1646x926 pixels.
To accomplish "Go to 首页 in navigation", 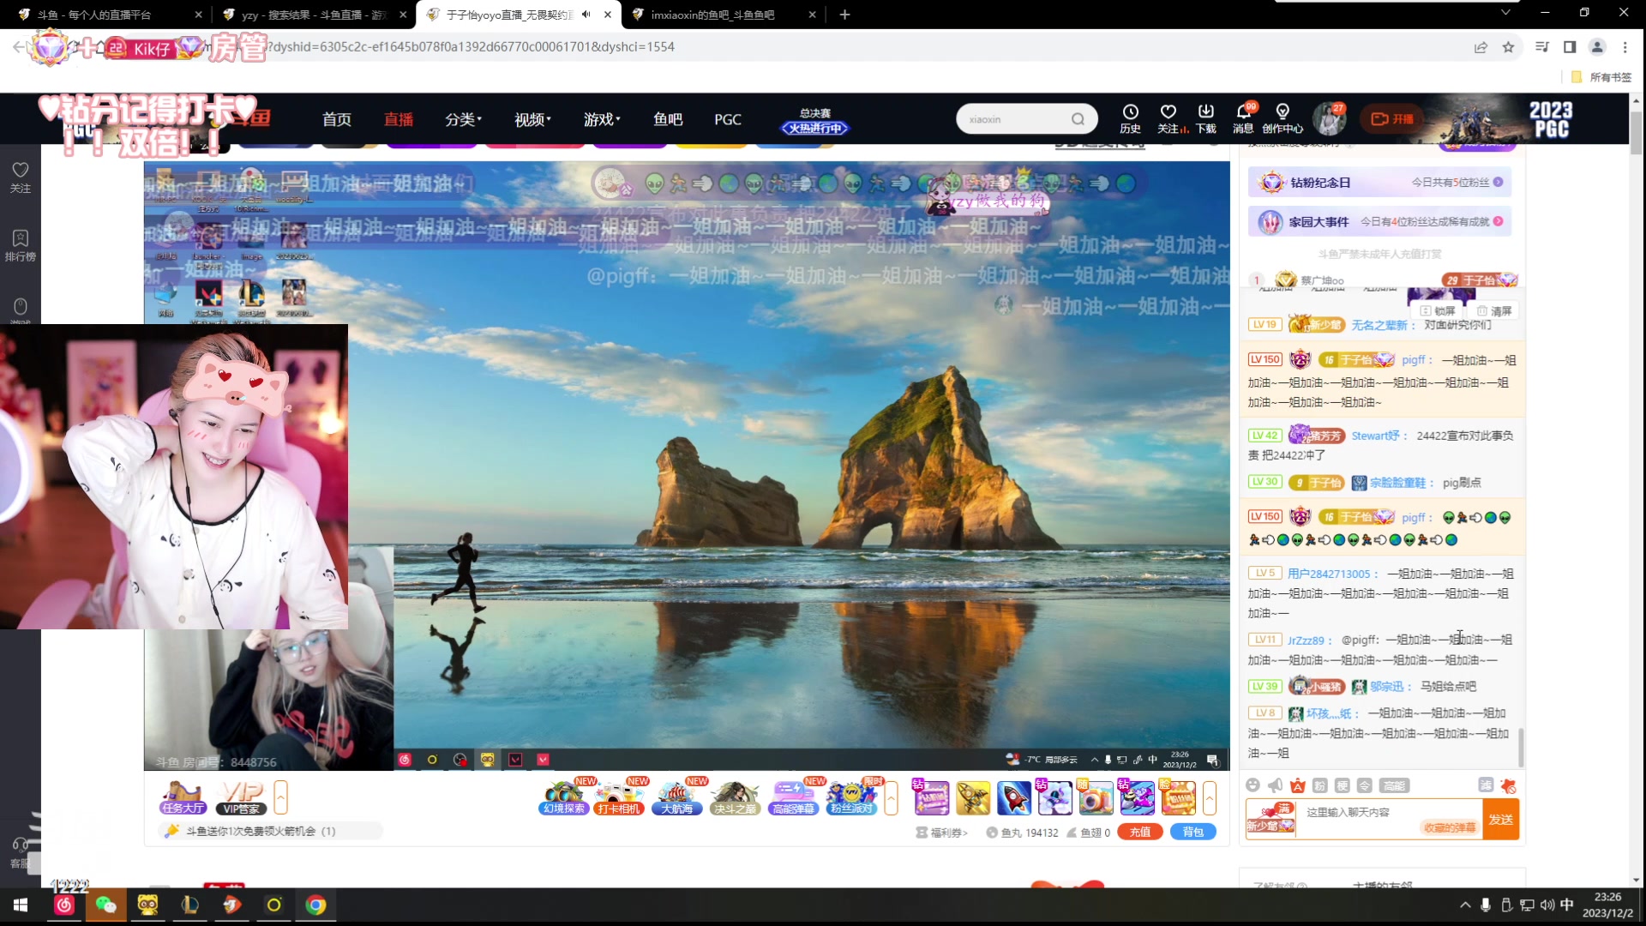I will click(x=337, y=119).
